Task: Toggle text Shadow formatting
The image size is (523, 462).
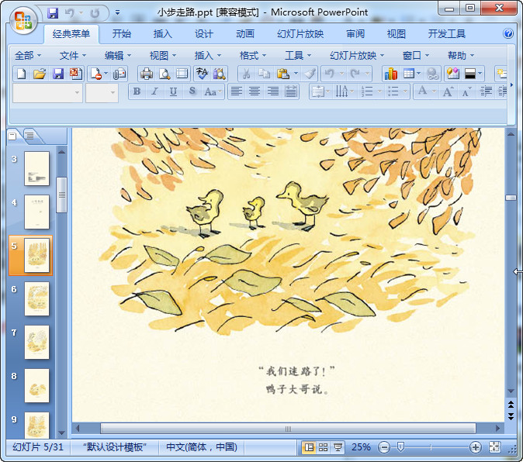Action: point(192,91)
